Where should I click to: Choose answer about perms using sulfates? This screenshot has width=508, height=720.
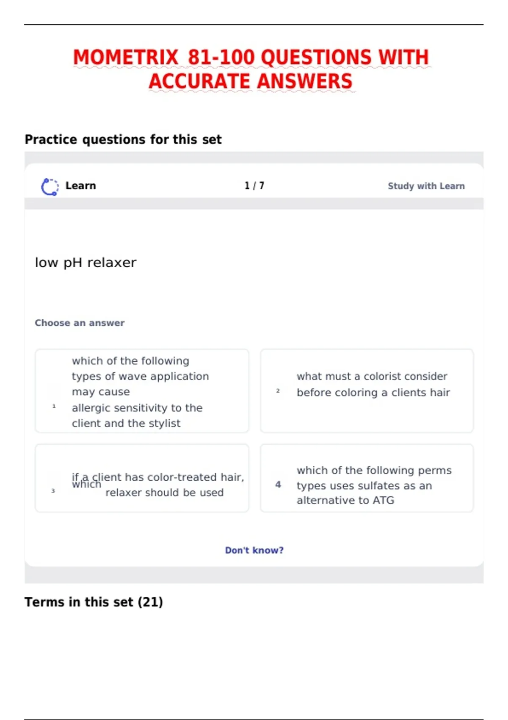[x=367, y=478]
